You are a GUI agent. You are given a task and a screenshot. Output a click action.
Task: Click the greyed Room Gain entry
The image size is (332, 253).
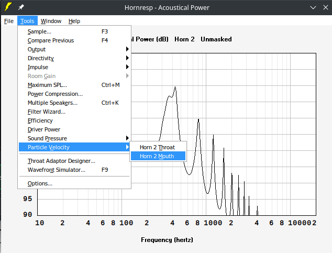pos(74,76)
